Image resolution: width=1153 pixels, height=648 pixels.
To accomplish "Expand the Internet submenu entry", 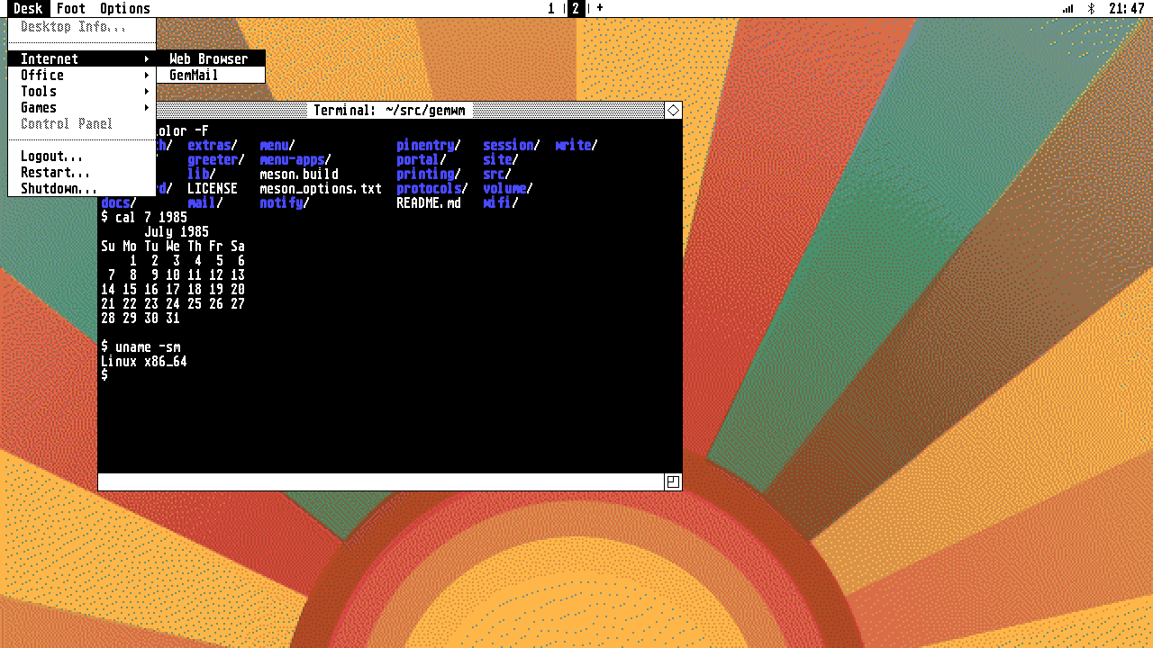I will tap(82, 58).
